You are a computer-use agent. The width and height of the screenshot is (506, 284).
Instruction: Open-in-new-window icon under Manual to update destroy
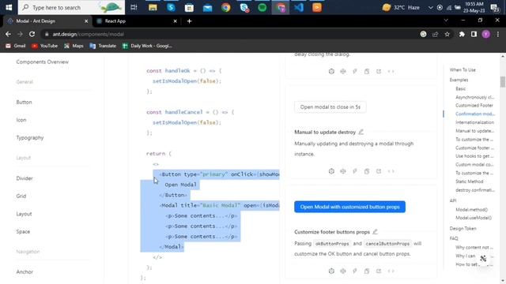(379, 171)
